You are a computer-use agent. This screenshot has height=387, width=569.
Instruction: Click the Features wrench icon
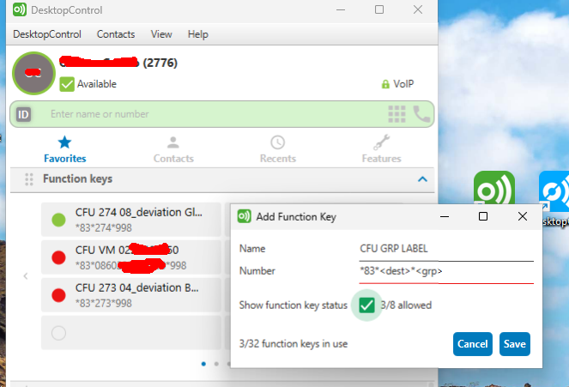coord(381,142)
